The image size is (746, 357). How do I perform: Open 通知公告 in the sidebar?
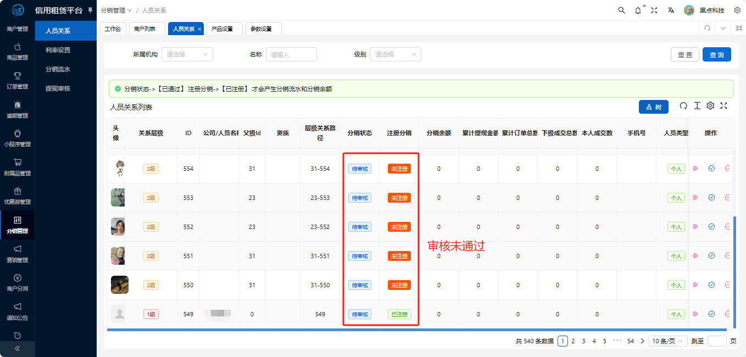coord(17,311)
